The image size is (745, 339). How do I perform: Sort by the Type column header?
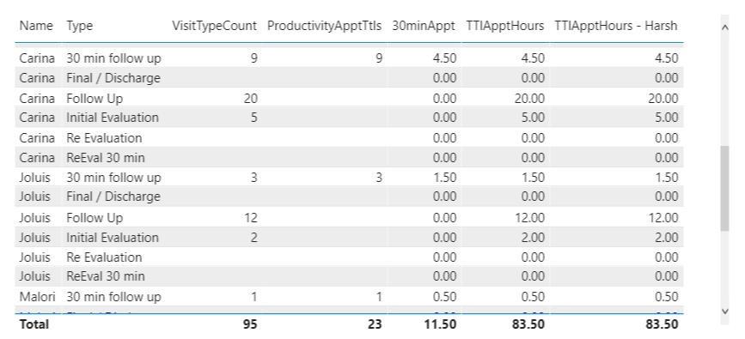point(80,26)
